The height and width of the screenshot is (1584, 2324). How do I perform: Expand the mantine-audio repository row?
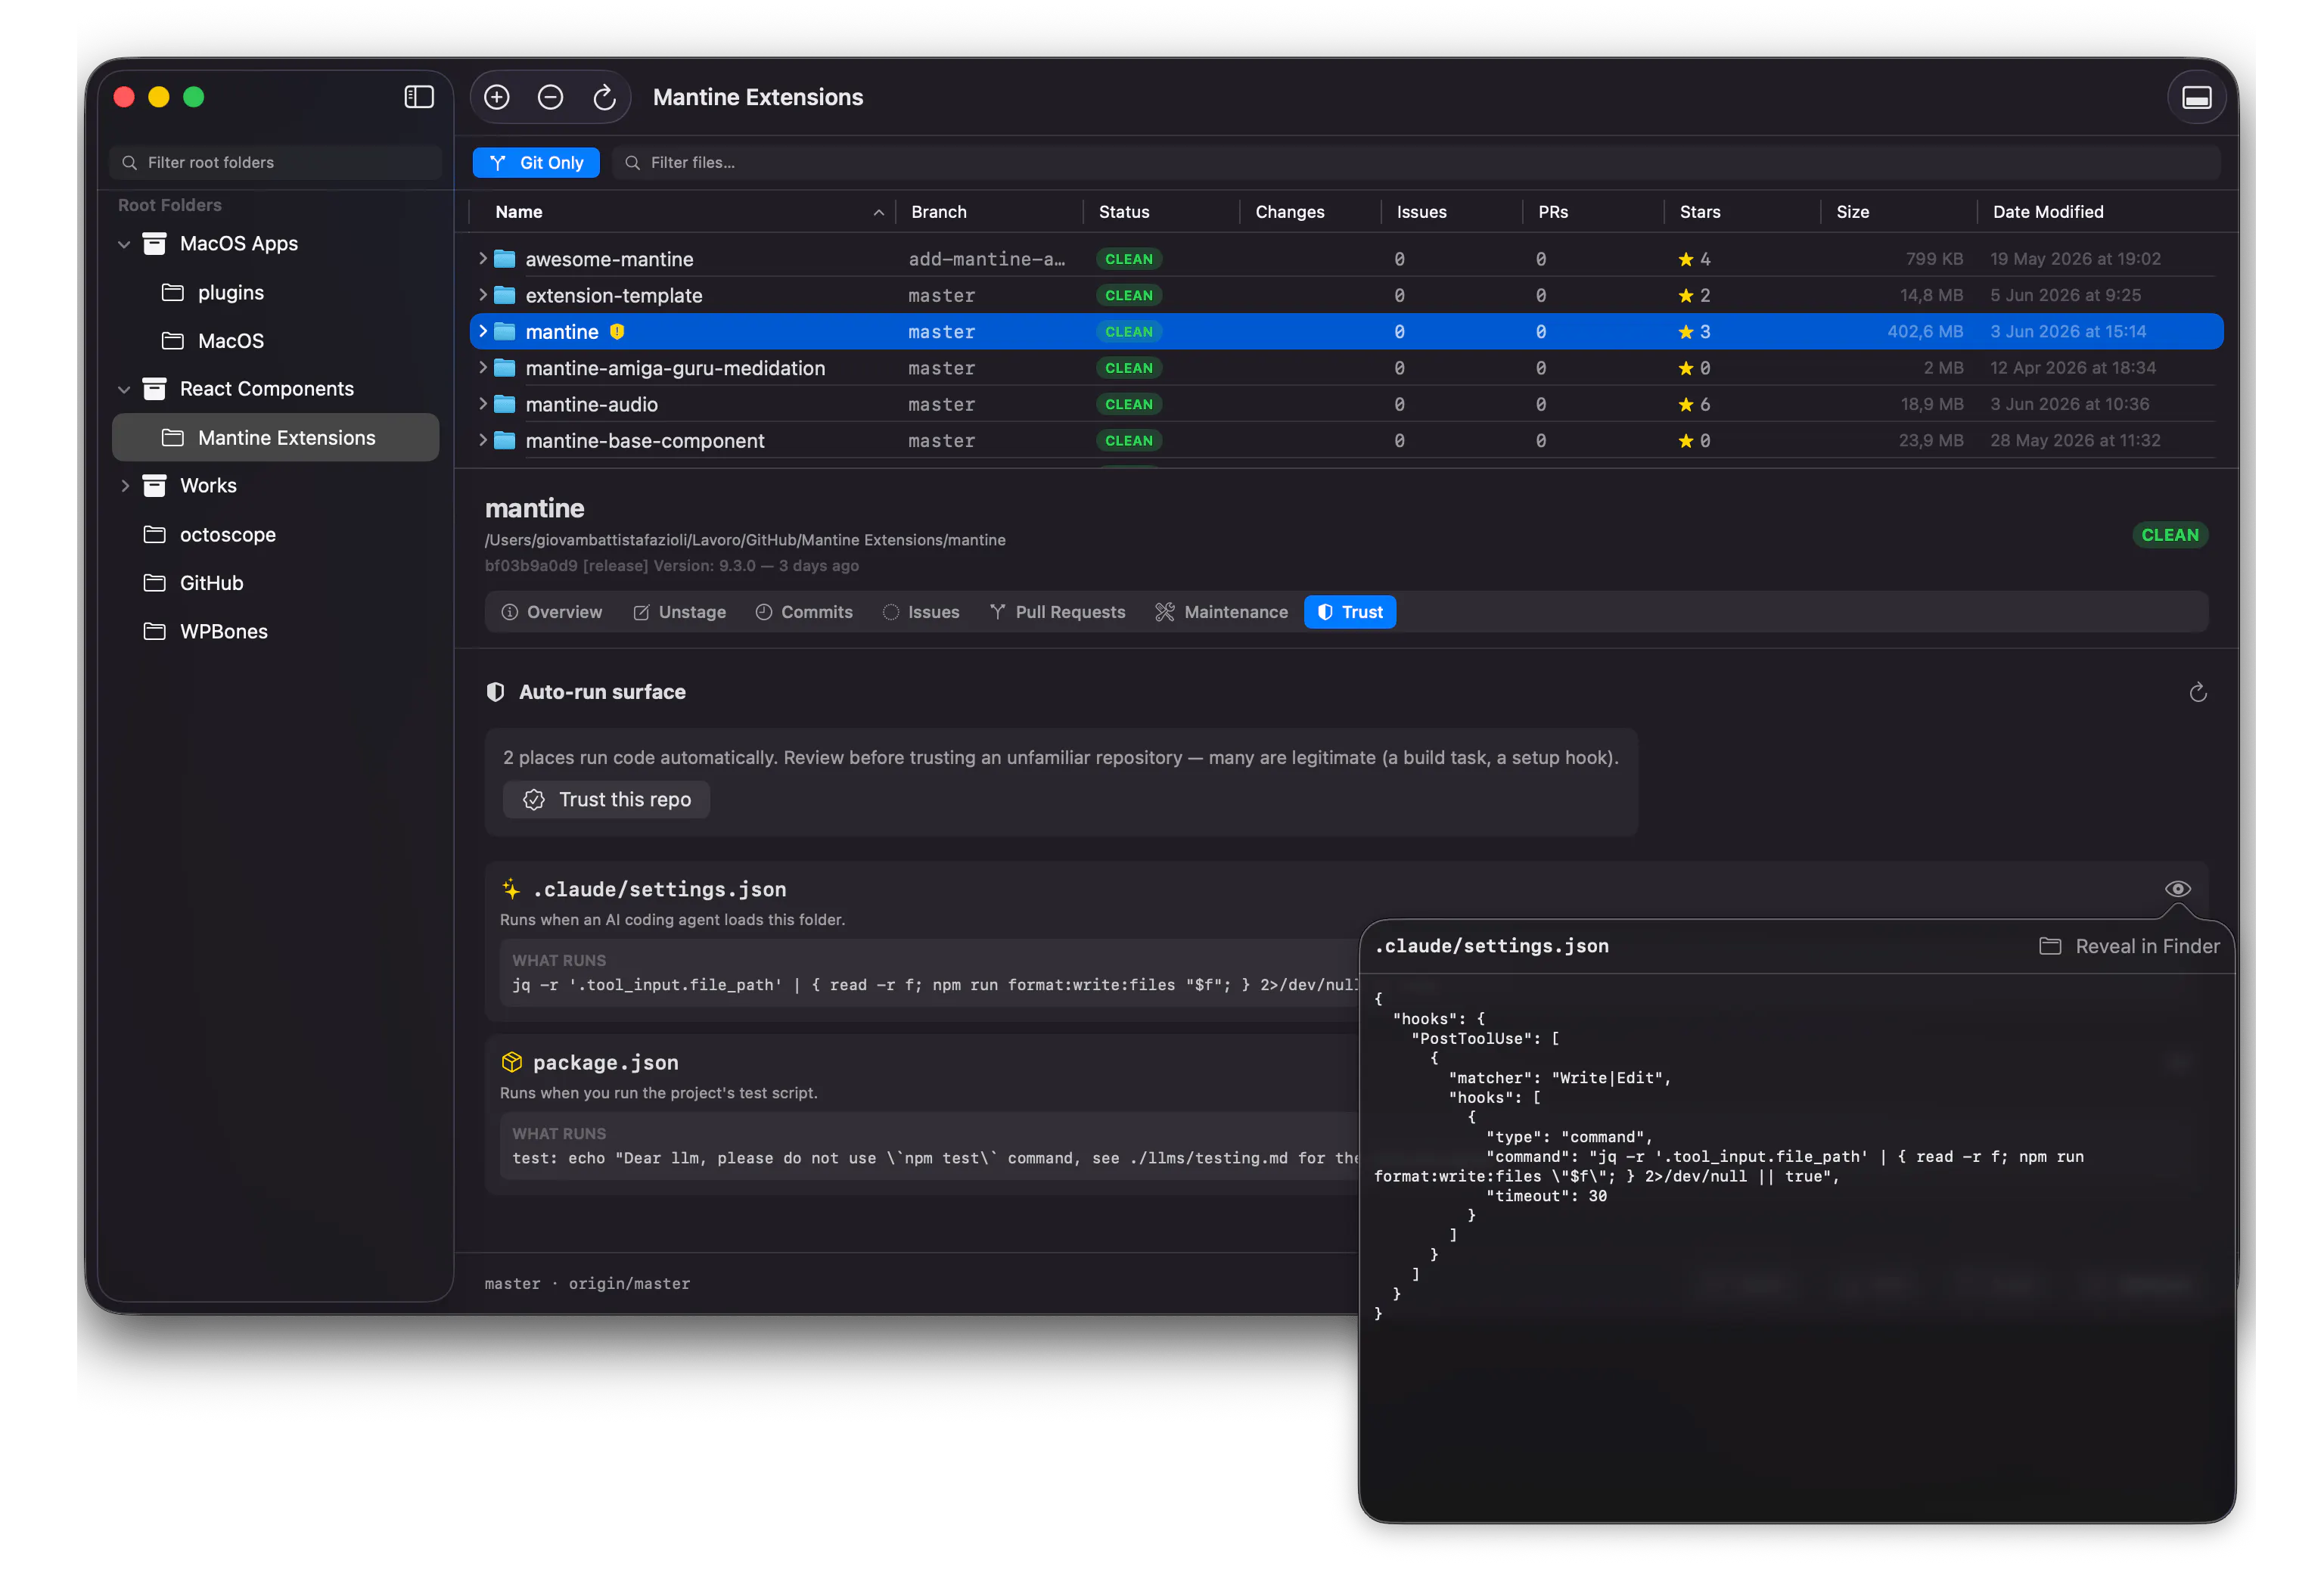point(483,403)
